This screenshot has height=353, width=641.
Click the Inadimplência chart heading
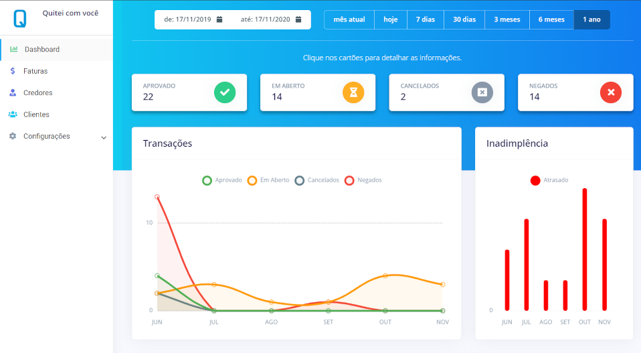[517, 143]
